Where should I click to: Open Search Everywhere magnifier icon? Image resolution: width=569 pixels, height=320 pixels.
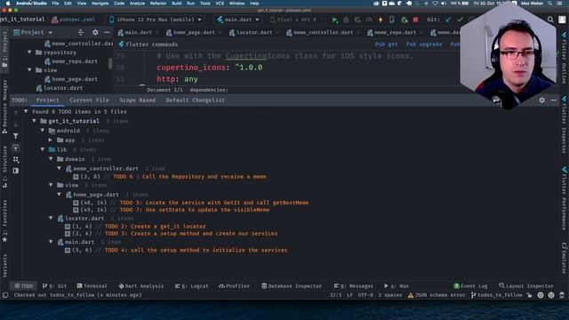coord(550,20)
